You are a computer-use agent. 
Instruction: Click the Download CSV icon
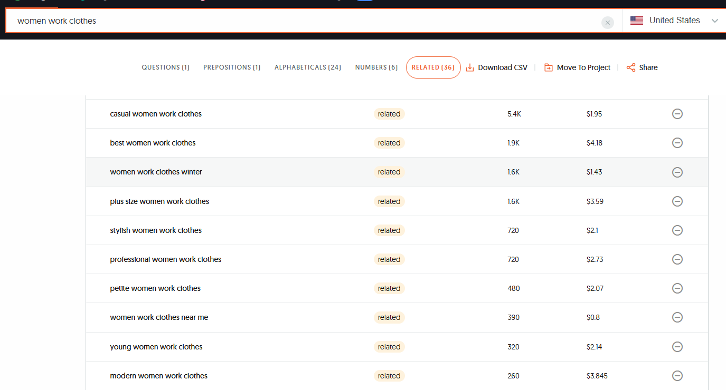coord(470,67)
